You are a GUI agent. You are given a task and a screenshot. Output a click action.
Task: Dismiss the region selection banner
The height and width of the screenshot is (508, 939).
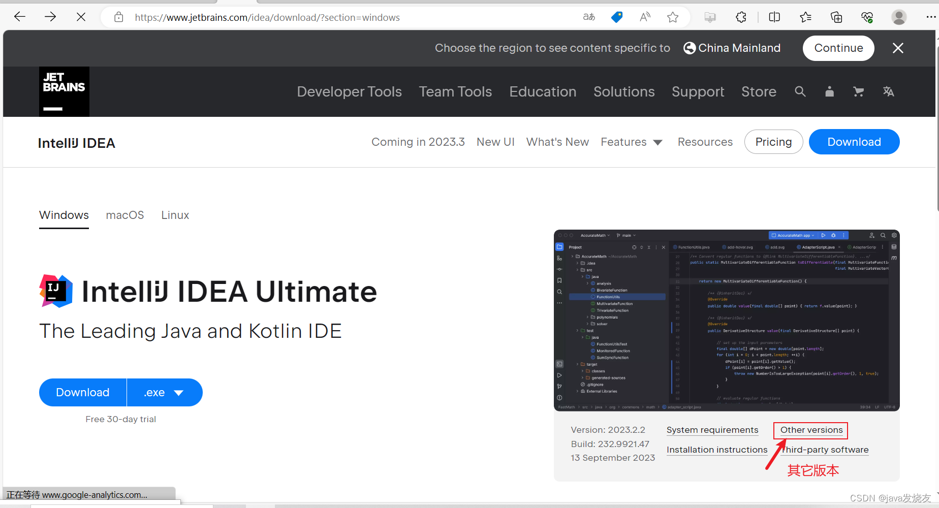898,48
